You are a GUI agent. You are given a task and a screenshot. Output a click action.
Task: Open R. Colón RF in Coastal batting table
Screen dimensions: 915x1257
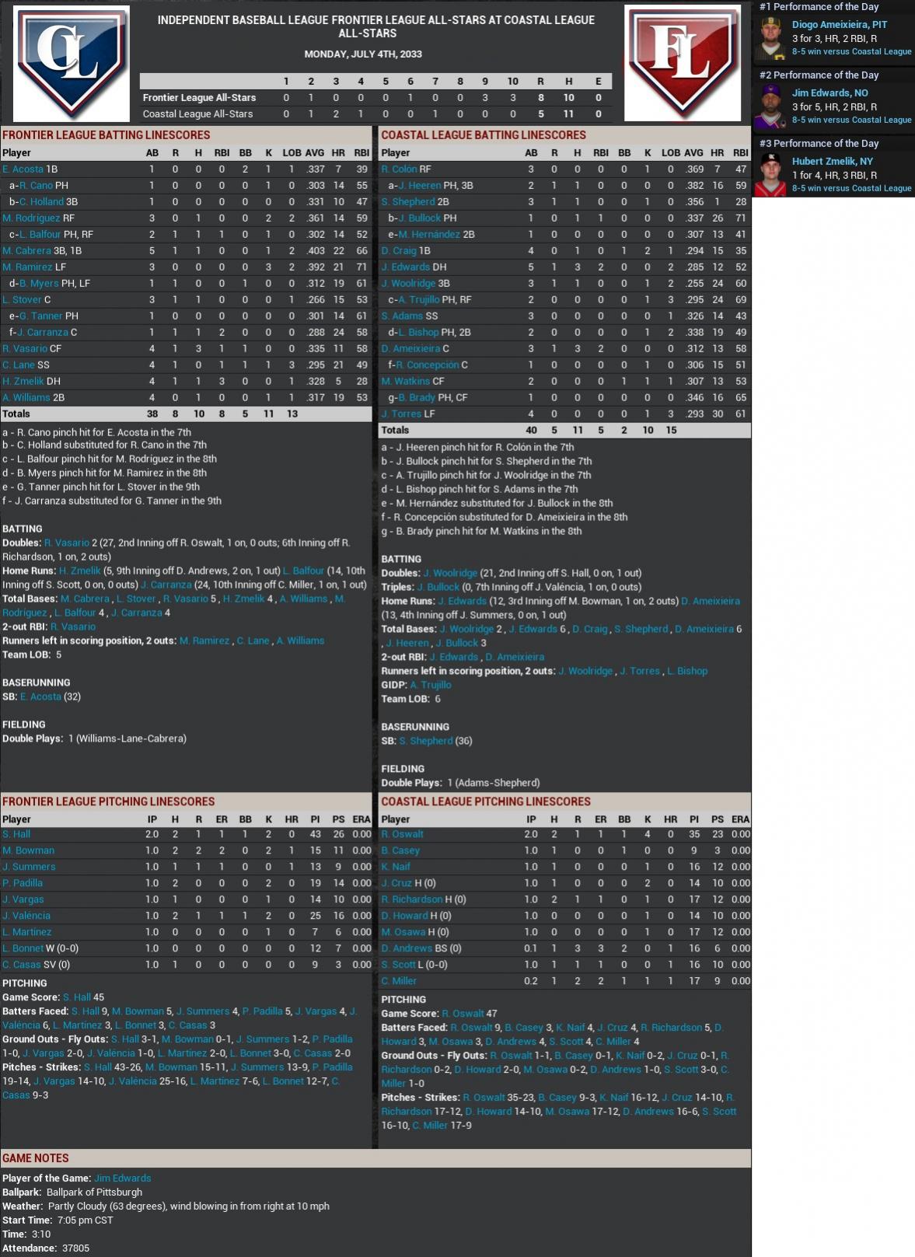point(399,169)
